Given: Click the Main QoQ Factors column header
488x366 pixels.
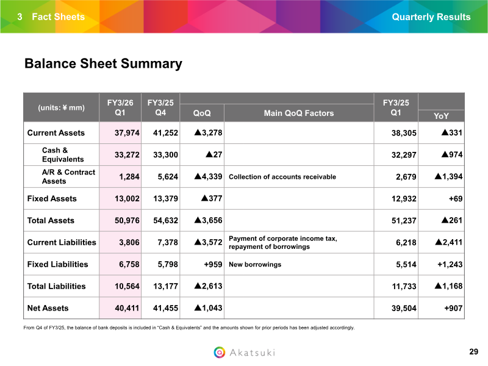Looking at the screenshot, I should [299, 113].
